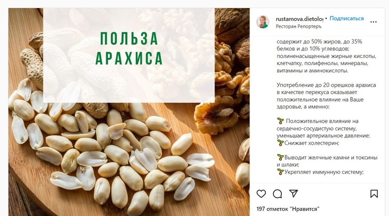
Task: Click the Польза арахиса post image
Action: tap(129, 112)
